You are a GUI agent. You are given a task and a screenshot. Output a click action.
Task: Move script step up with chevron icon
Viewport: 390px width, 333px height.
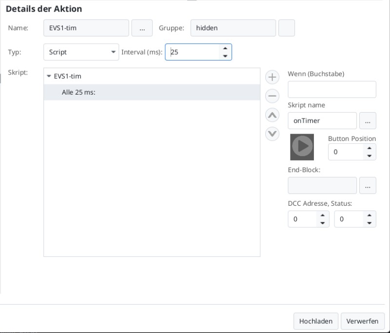272,115
